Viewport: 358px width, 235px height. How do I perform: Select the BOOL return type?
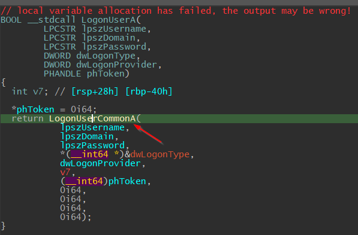(x=11, y=20)
